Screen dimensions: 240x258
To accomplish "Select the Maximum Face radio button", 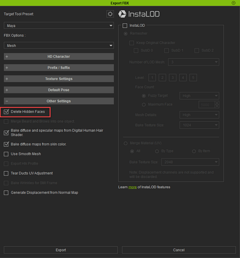I will click(x=143, y=105).
